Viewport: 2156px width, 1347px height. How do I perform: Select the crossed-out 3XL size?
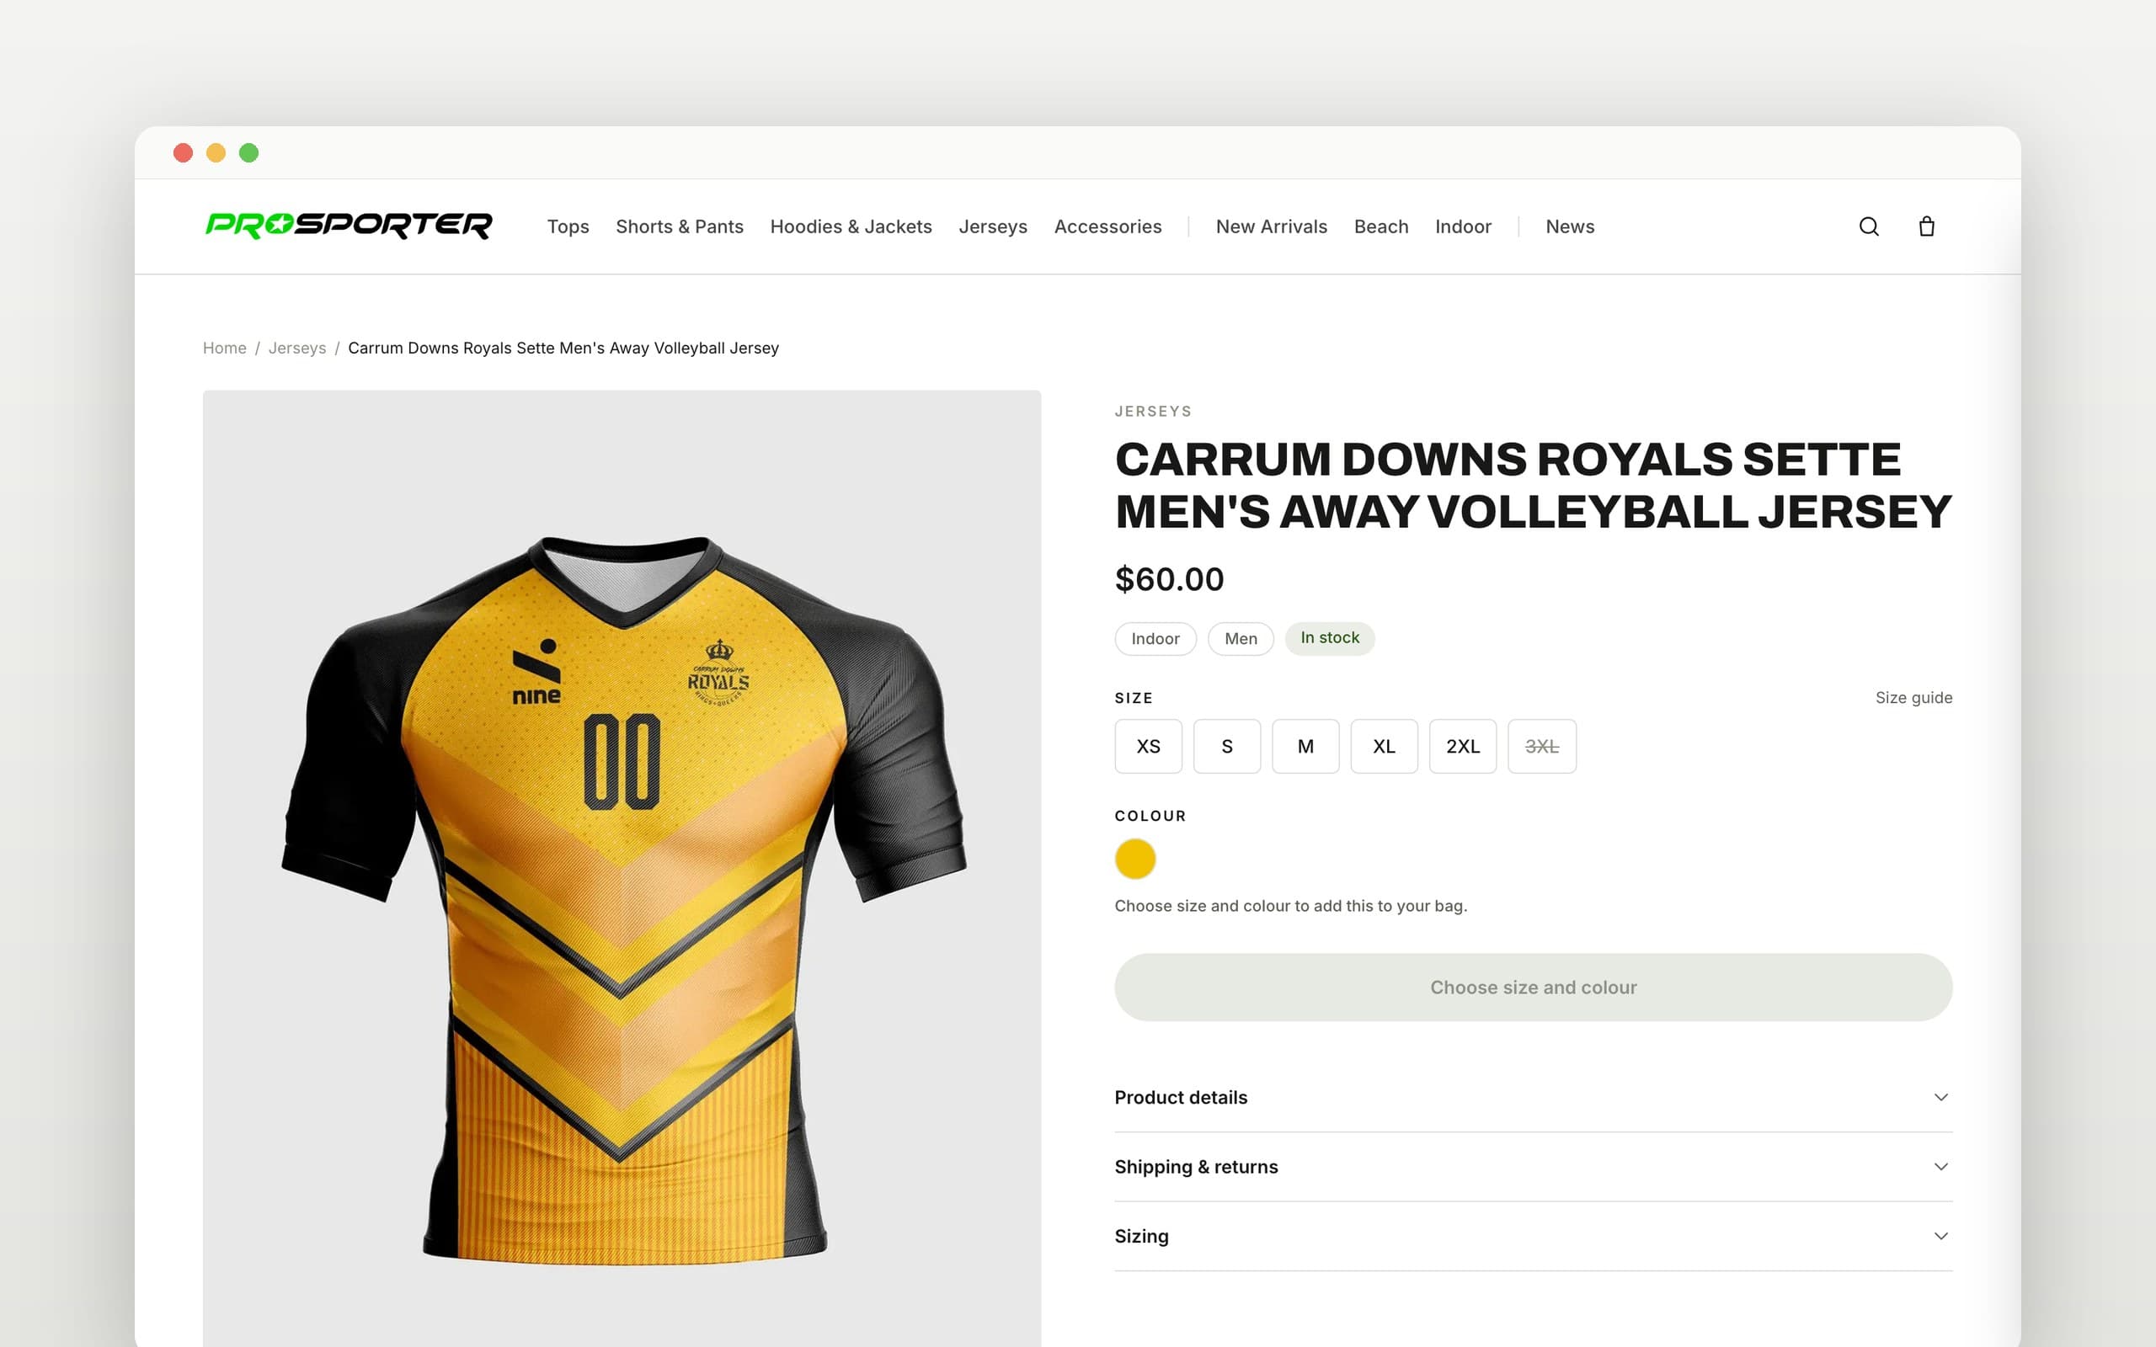tap(1542, 747)
